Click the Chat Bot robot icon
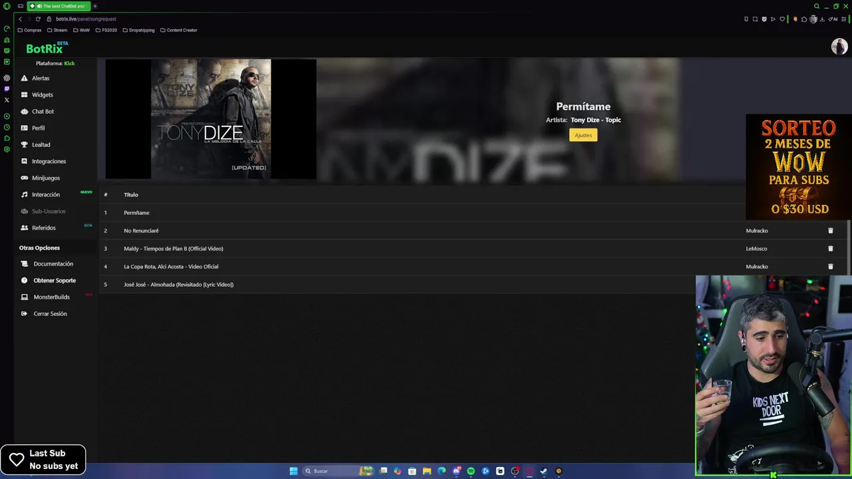 click(25, 112)
